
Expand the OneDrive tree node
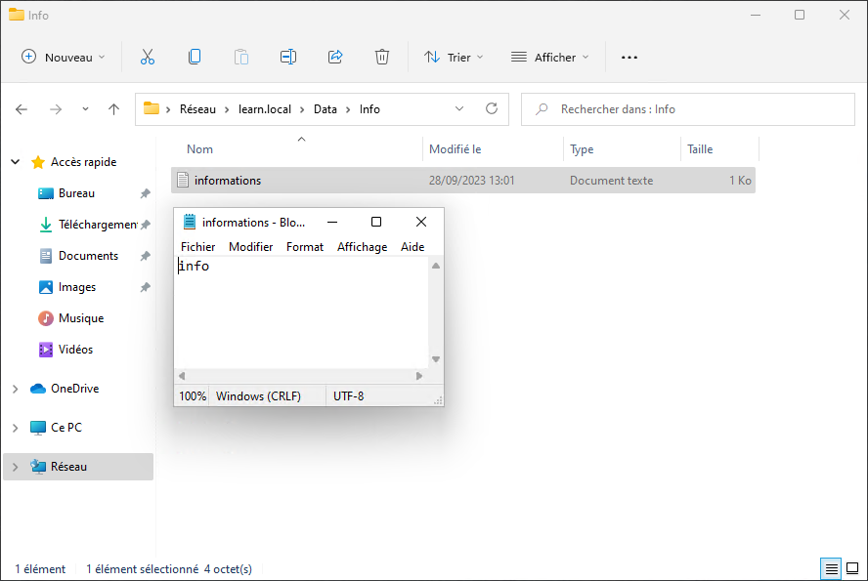(16, 390)
